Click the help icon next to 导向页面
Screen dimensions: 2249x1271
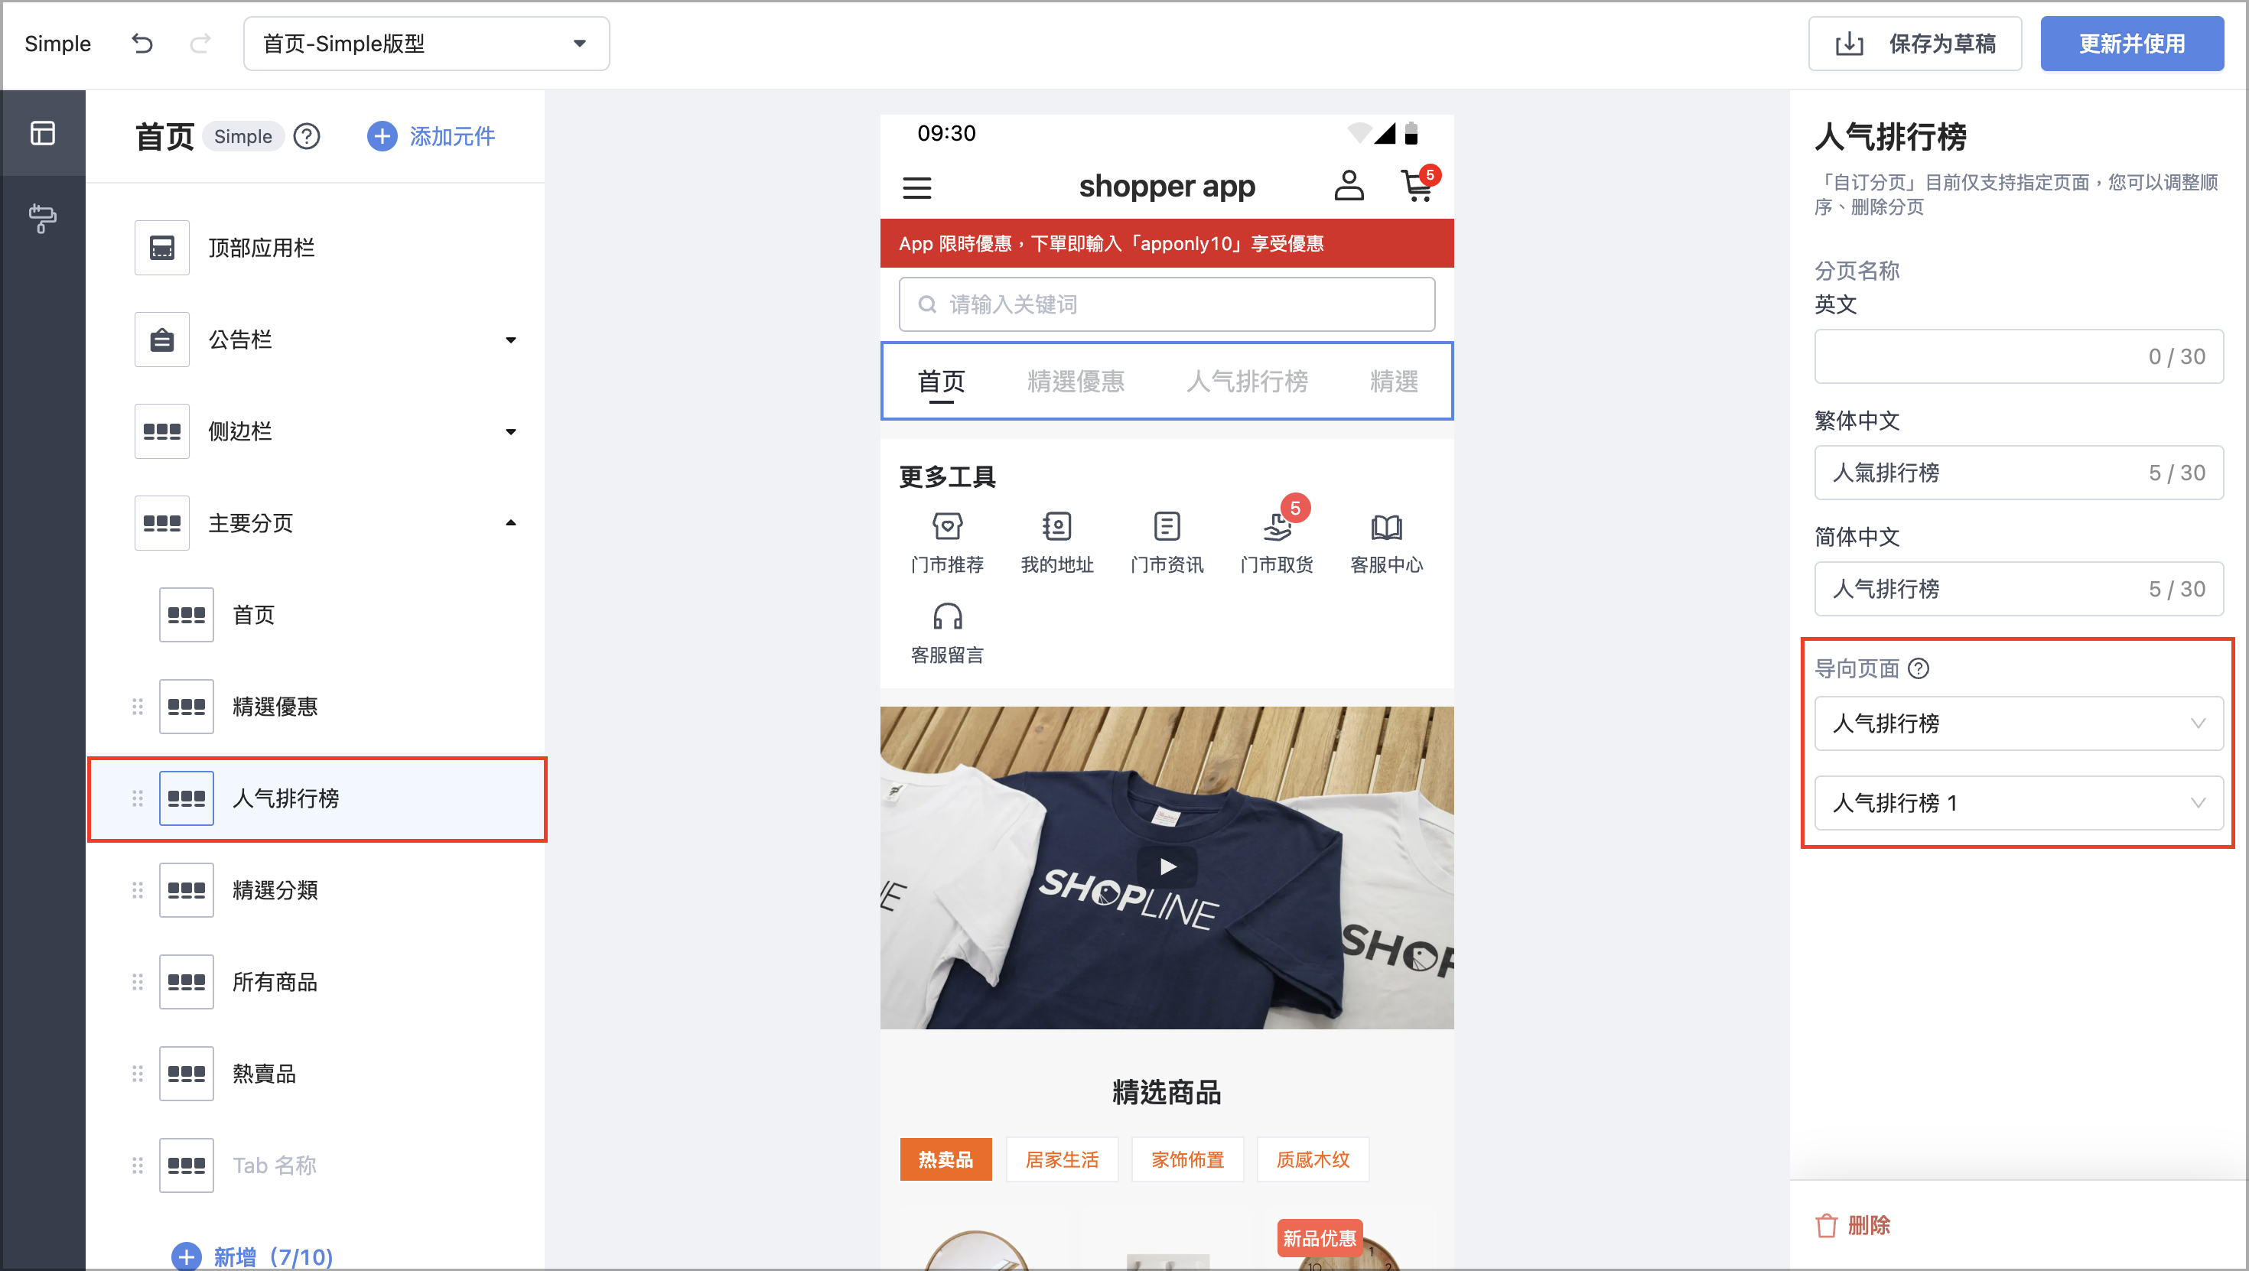coord(1918,668)
